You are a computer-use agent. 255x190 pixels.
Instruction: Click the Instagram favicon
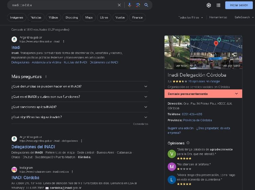pos(14,169)
